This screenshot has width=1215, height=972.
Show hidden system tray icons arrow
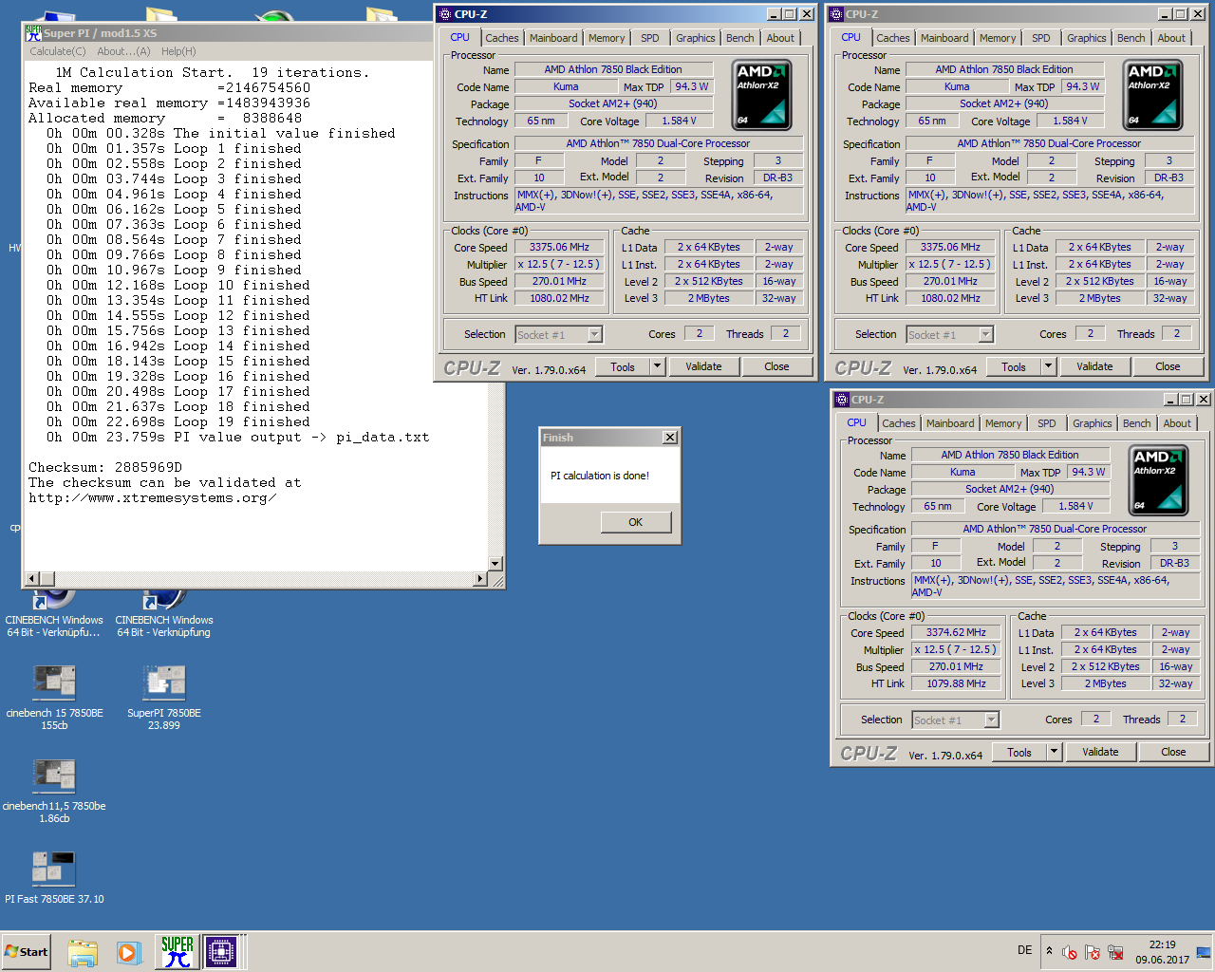tap(1049, 951)
